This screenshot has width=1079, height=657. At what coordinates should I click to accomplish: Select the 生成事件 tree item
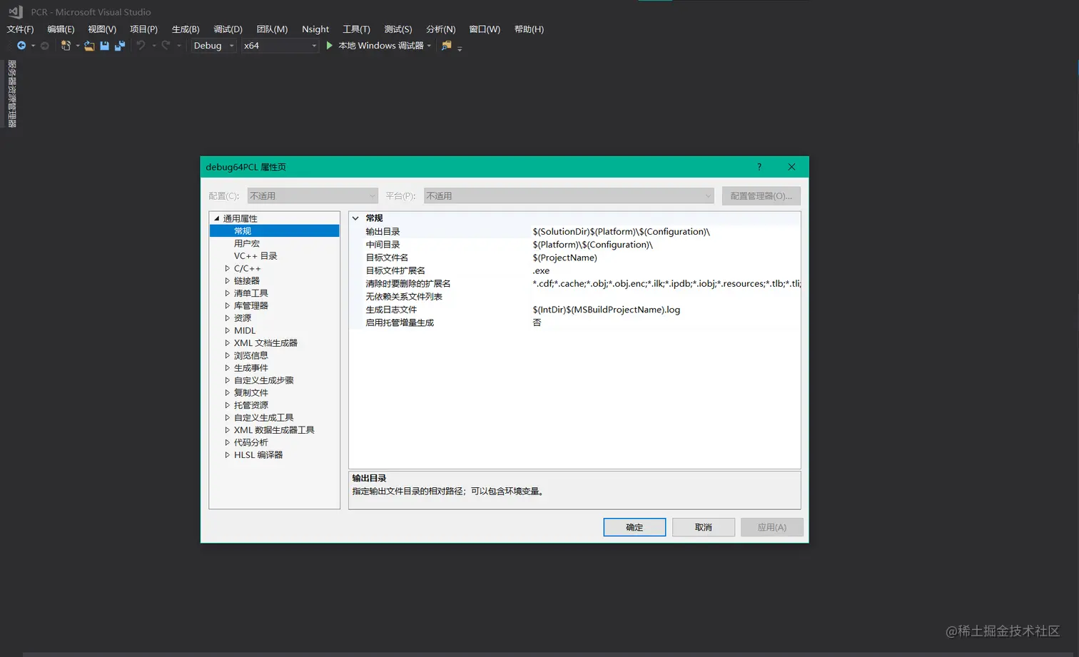point(251,368)
